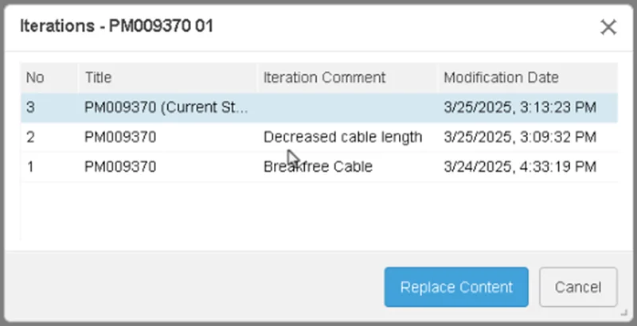Click the dialog resize grip in corner
The image size is (637, 326).
[x=625, y=314]
